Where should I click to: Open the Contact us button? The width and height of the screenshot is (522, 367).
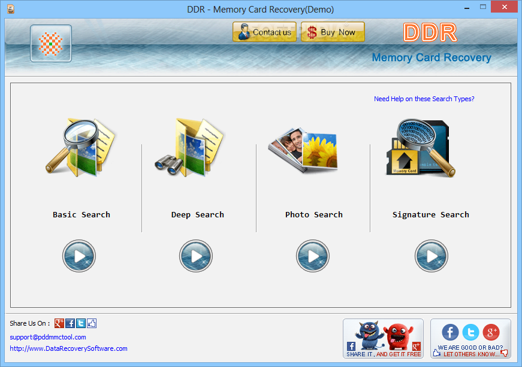click(x=264, y=32)
